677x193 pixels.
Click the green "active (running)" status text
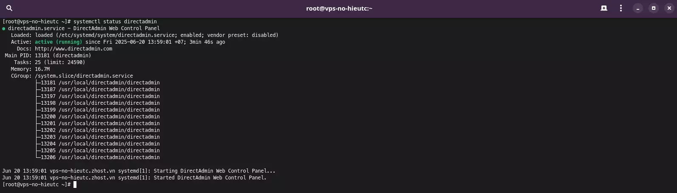click(58, 42)
